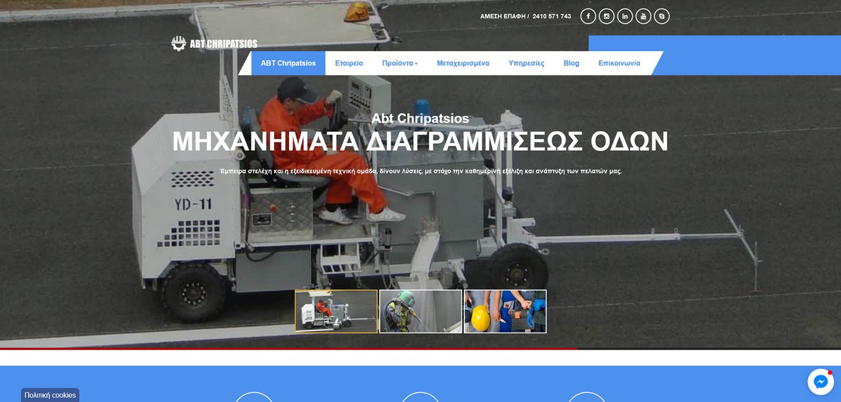Select the ABT Chripatsios home tab
Viewport: 841px width, 402px height.
tap(288, 64)
